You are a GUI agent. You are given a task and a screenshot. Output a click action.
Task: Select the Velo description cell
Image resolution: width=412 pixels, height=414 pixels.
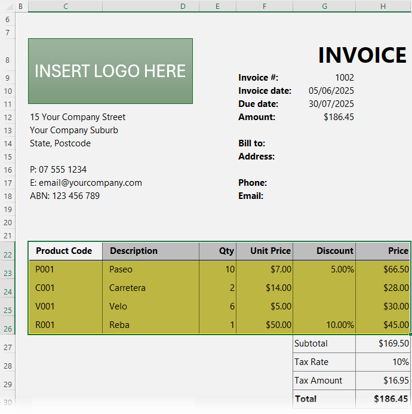(150, 306)
